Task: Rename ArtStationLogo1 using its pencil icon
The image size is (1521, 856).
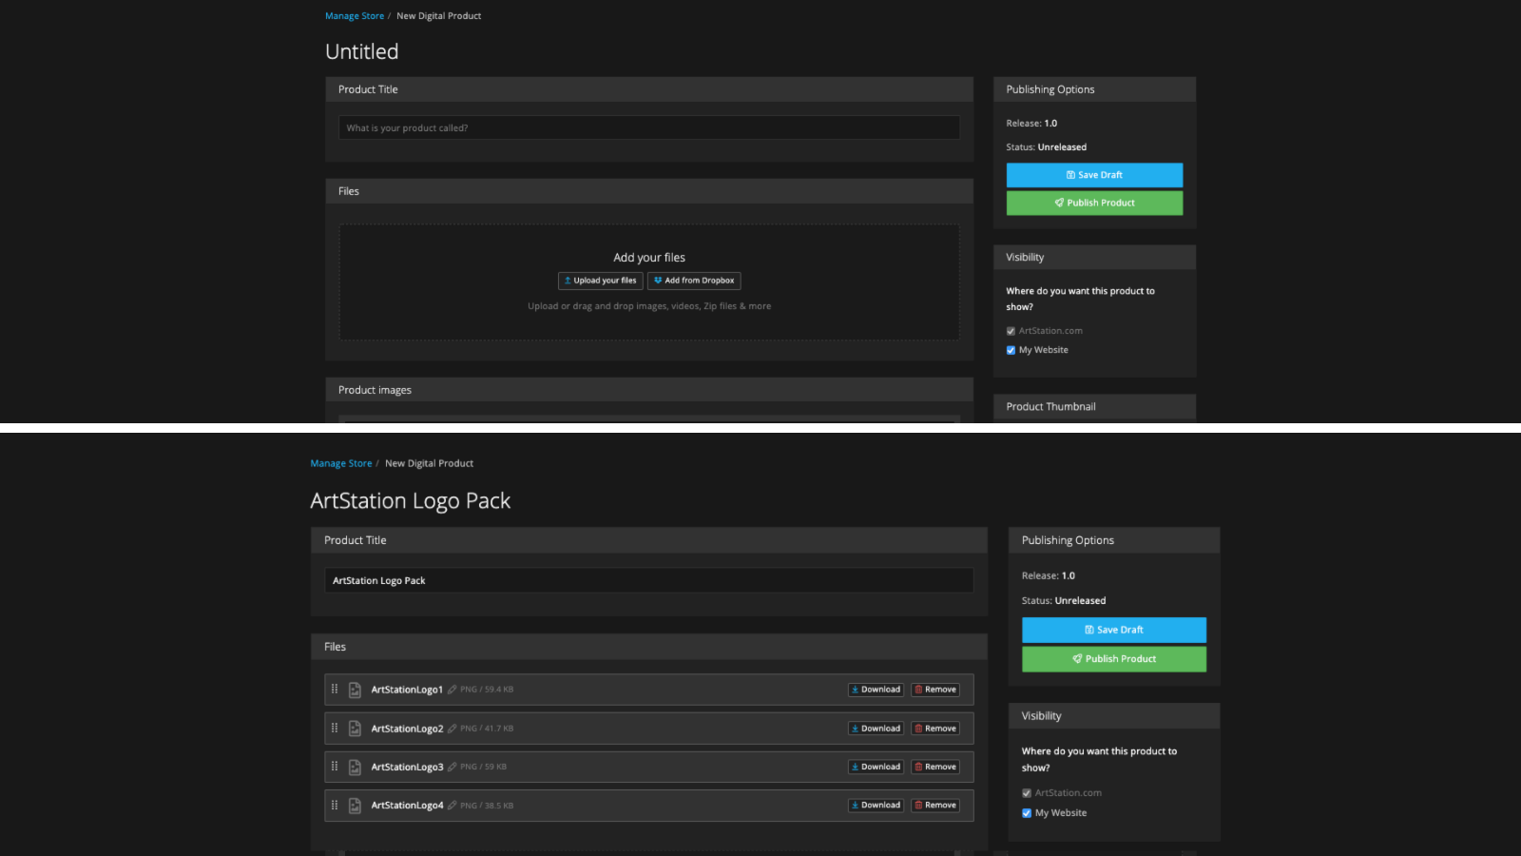Action: 452,690
